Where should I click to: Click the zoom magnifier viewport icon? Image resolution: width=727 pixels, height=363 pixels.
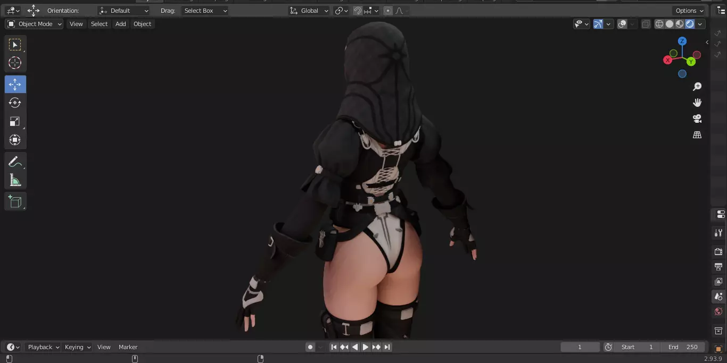(697, 87)
